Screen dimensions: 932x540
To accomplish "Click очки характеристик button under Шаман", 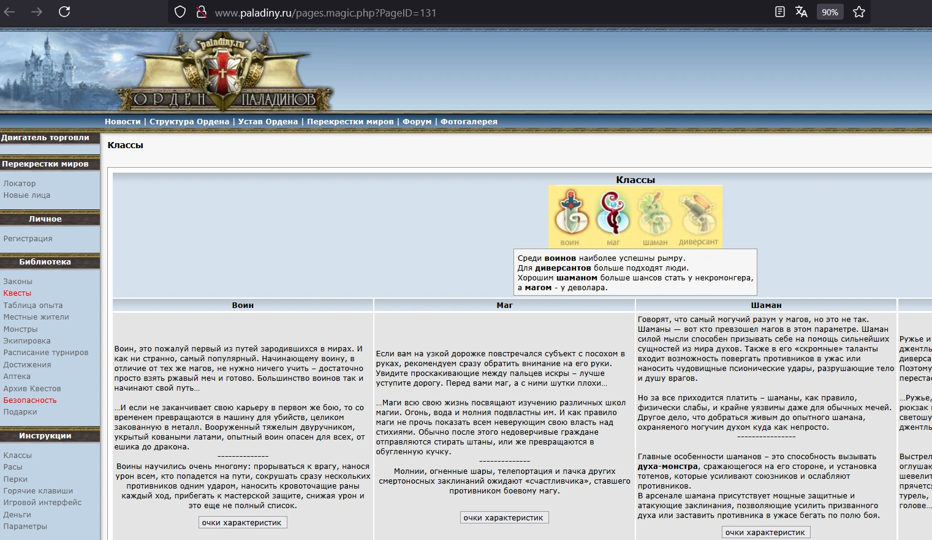I will tap(766, 533).
